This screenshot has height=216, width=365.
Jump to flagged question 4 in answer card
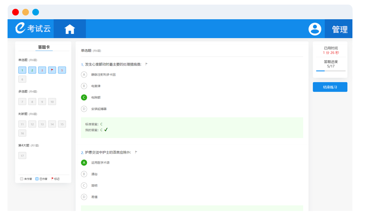(x=52, y=70)
